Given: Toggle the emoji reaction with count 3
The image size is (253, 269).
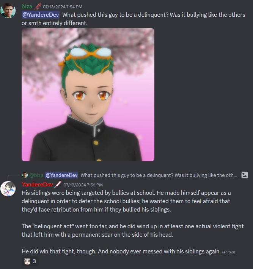Looking at the screenshot, I should click(30, 261).
